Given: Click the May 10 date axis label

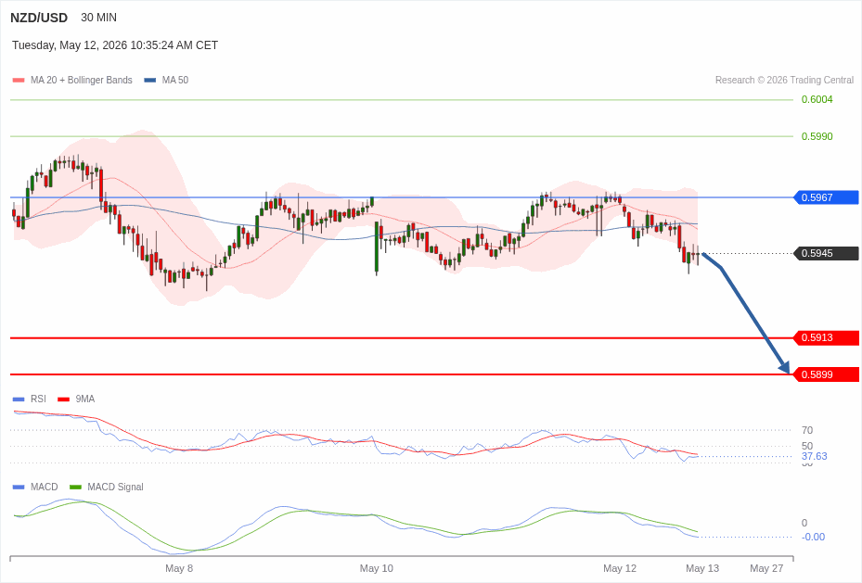Looking at the screenshot, I should coord(377,568).
